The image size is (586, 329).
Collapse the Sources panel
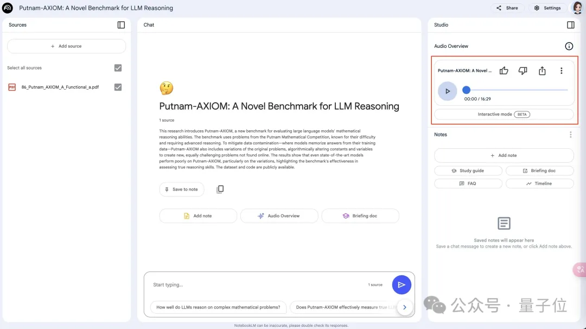click(x=121, y=25)
